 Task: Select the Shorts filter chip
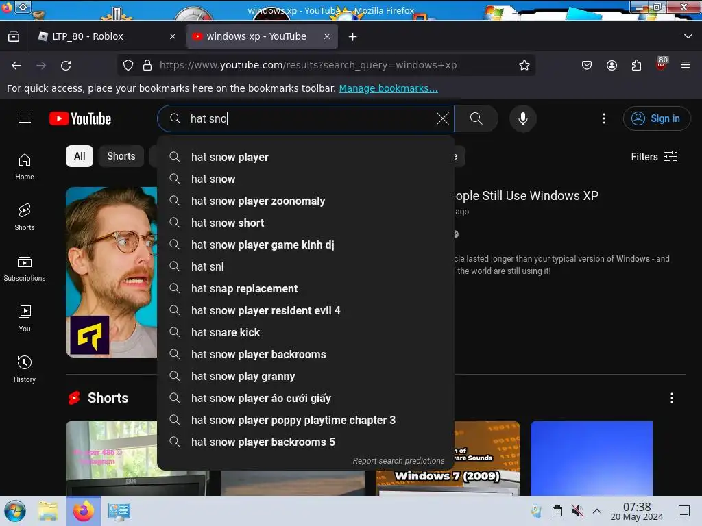tap(121, 156)
